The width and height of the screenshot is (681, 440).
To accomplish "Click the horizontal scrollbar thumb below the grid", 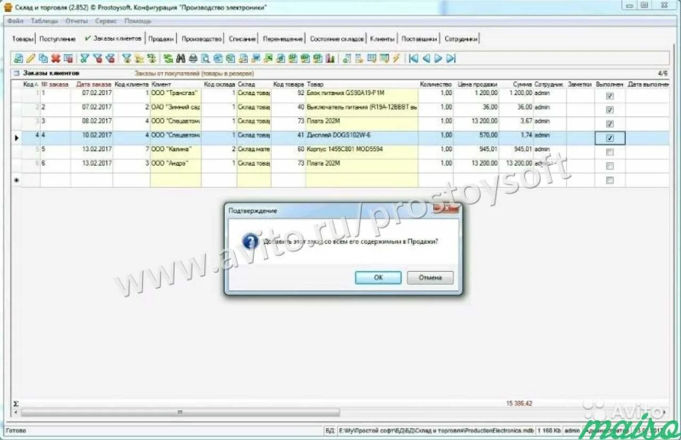I will point(180,412).
